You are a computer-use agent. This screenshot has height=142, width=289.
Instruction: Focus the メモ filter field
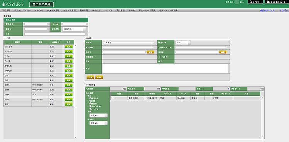pos(55,34)
